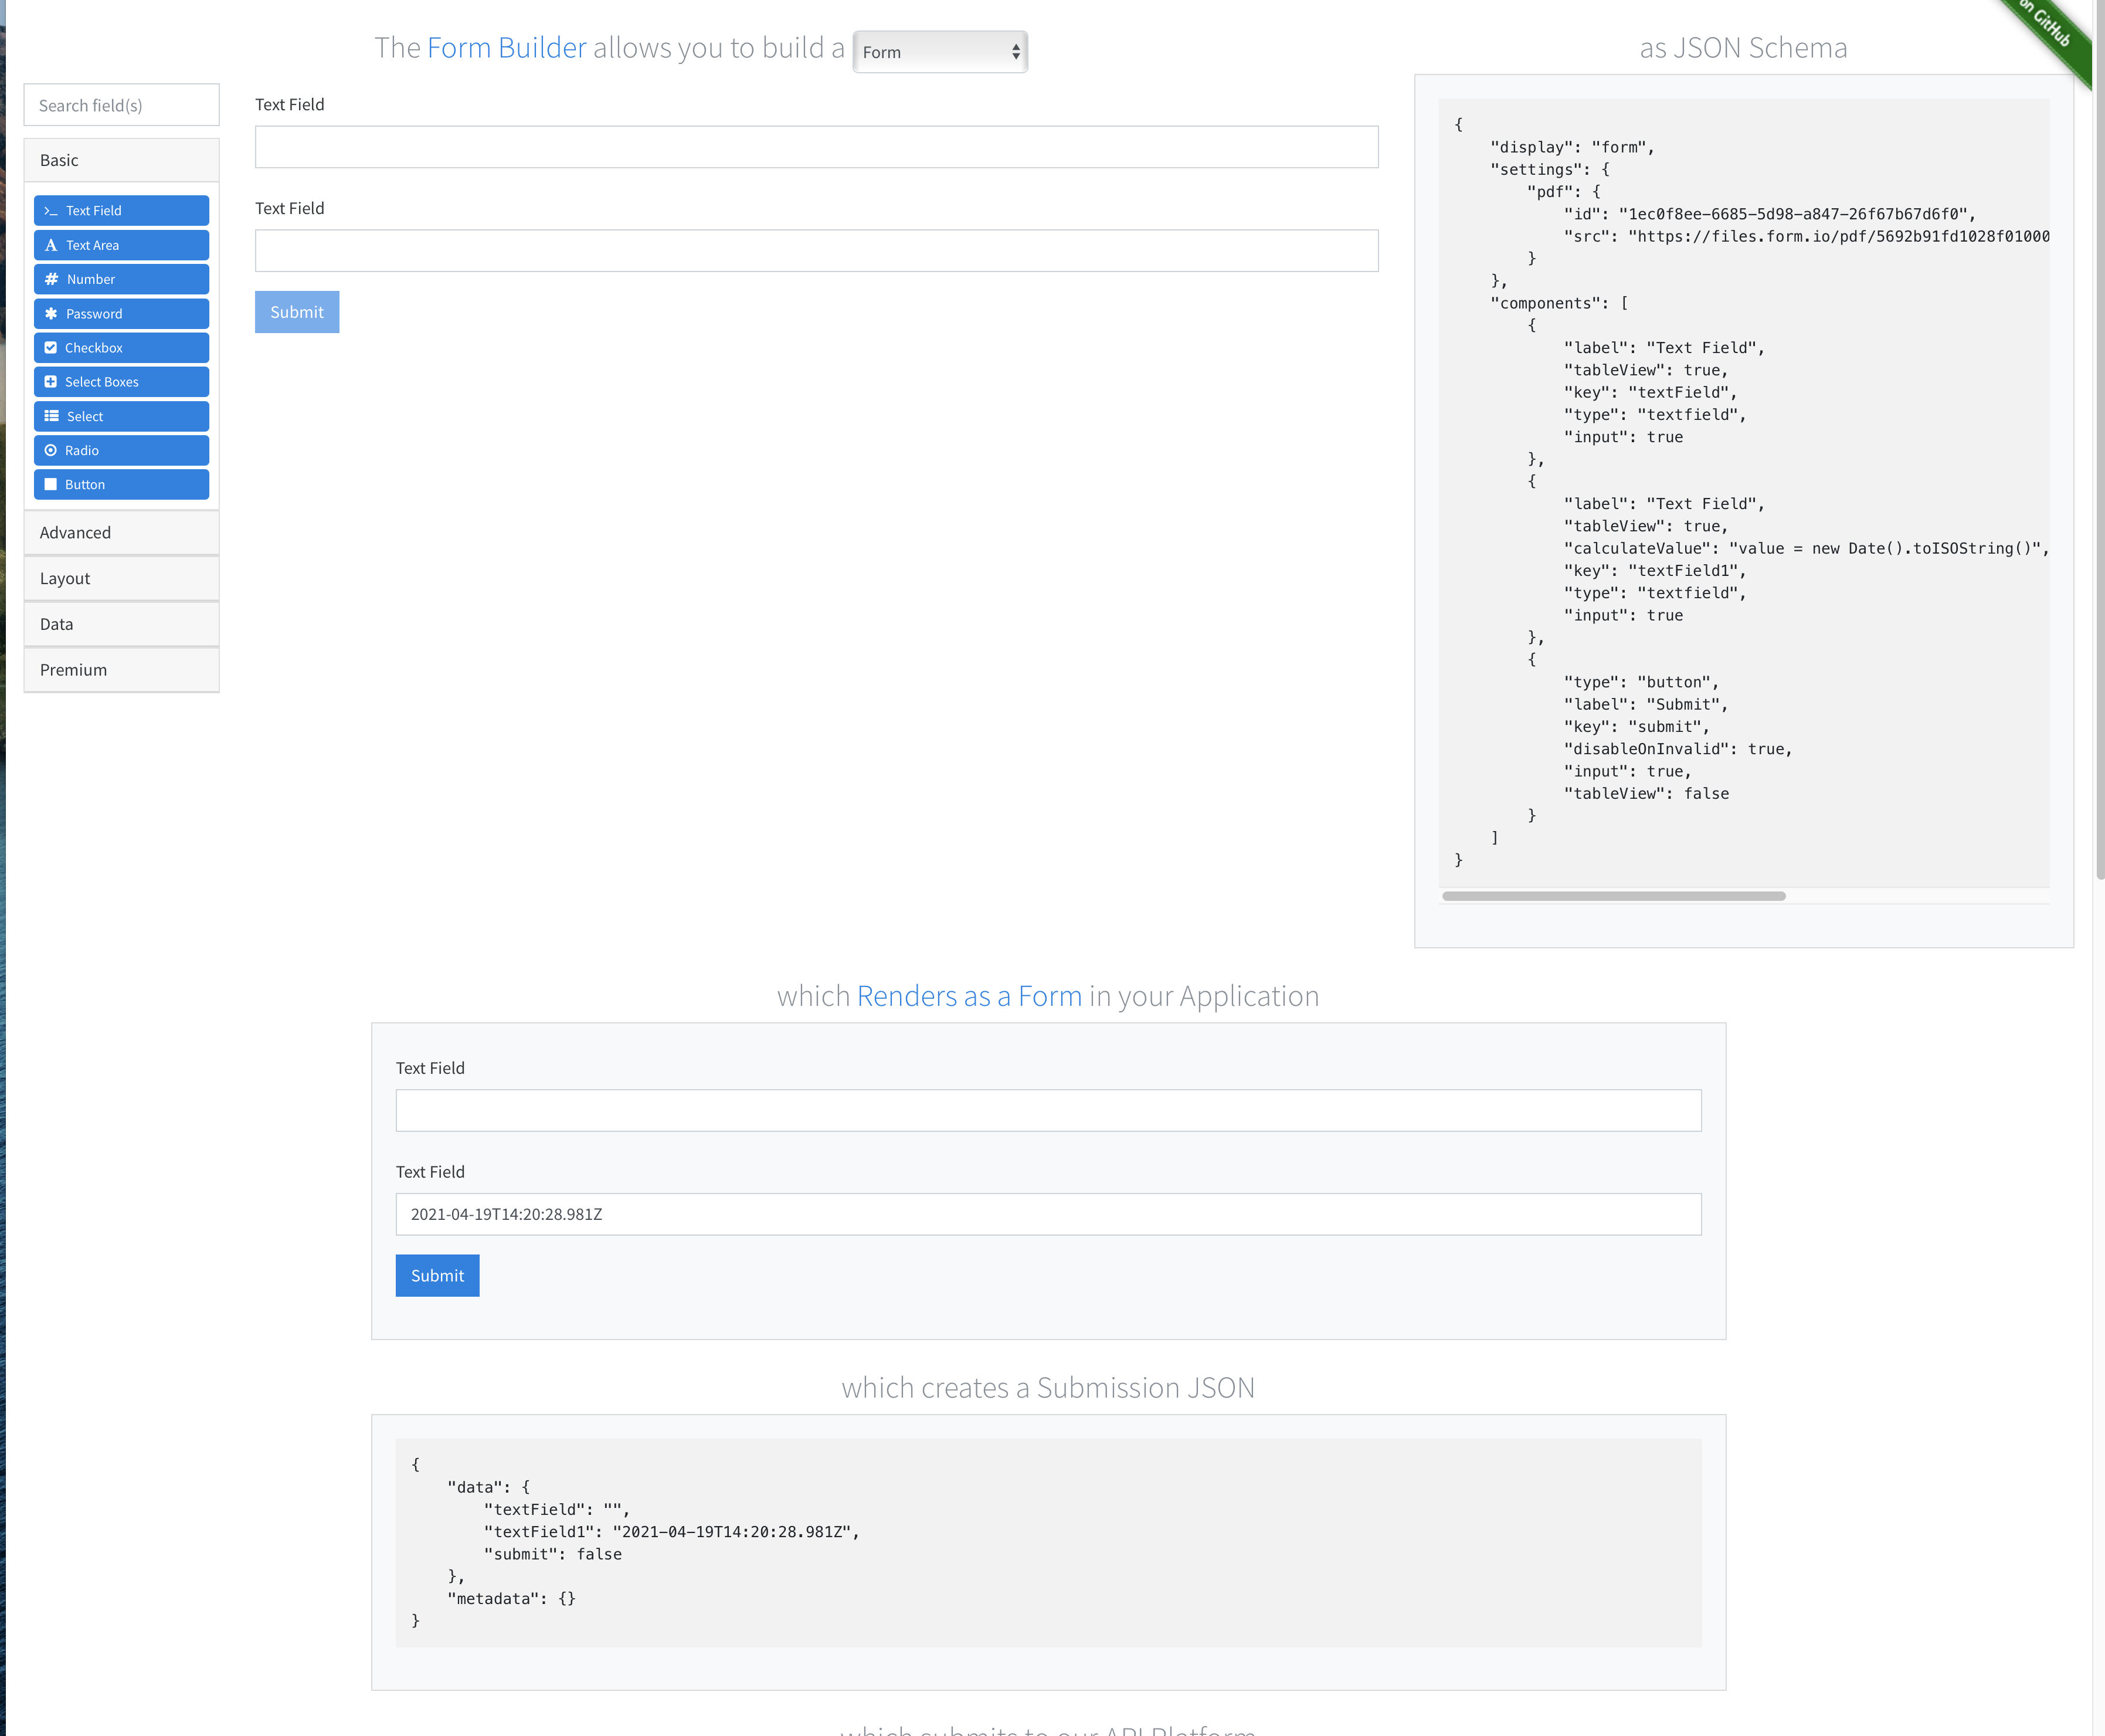Click the Search field(s) input box
The width and height of the screenshot is (2105, 1736).
pos(122,105)
